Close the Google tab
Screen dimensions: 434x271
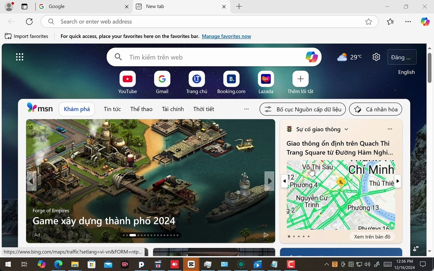[127, 7]
